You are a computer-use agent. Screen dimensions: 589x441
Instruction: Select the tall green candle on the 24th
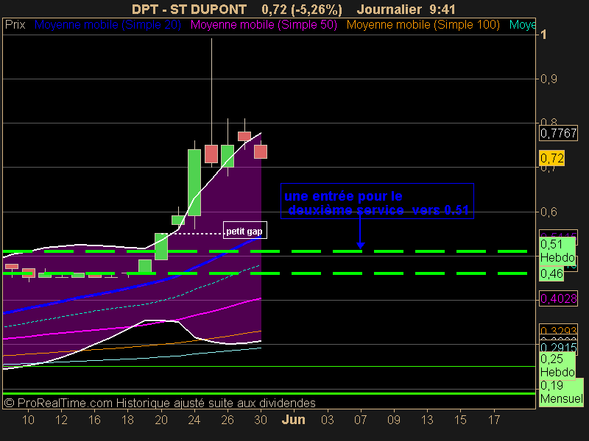coord(194,182)
